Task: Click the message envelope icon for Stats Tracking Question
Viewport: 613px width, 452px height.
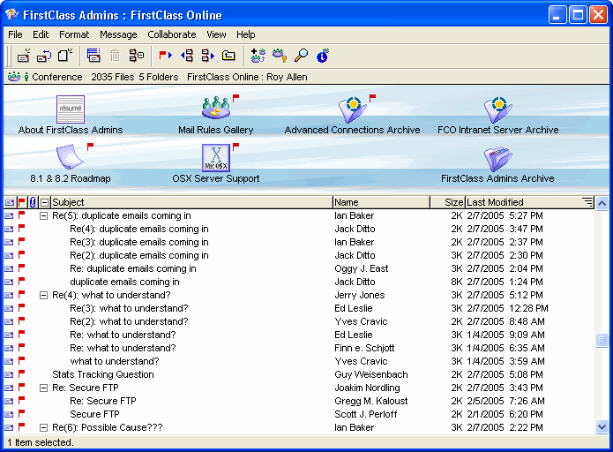Action: 9,374
